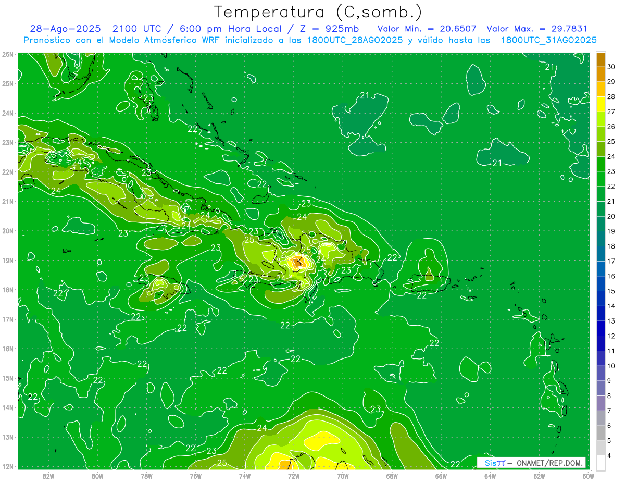This screenshot has height=483, width=625.
Task: Click the orange colorbar segment between 29 and 30
Action: [x=601, y=75]
